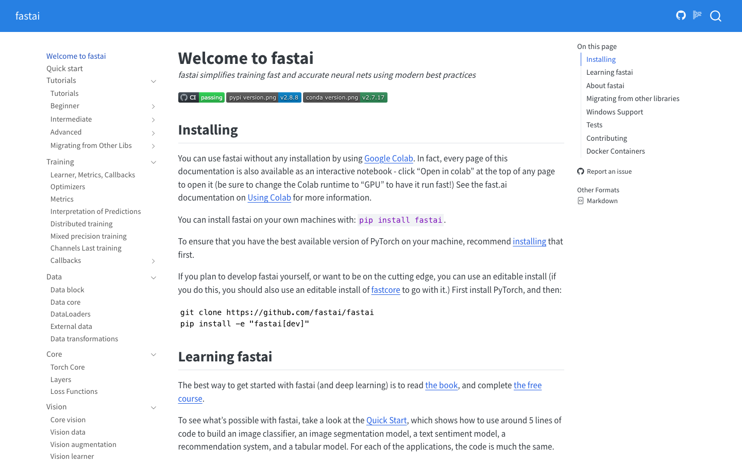This screenshot has height=464, width=742.
Task: Collapse the Vision section chevron
Action: [x=154, y=407]
